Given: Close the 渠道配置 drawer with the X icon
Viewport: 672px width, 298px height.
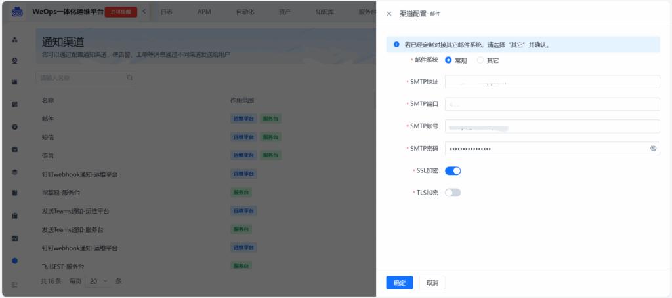Looking at the screenshot, I should point(389,14).
